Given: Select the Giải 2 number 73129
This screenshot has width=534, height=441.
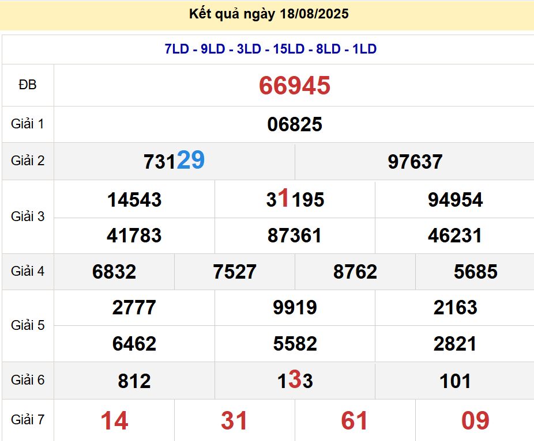Looking at the screenshot, I should pyautogui.click(x=174, y=161).
